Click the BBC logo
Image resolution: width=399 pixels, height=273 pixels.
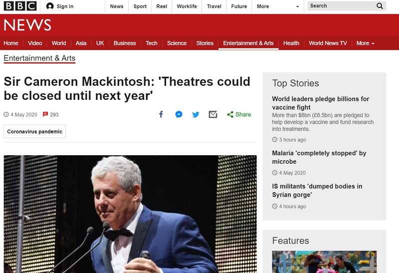point(20,6)
